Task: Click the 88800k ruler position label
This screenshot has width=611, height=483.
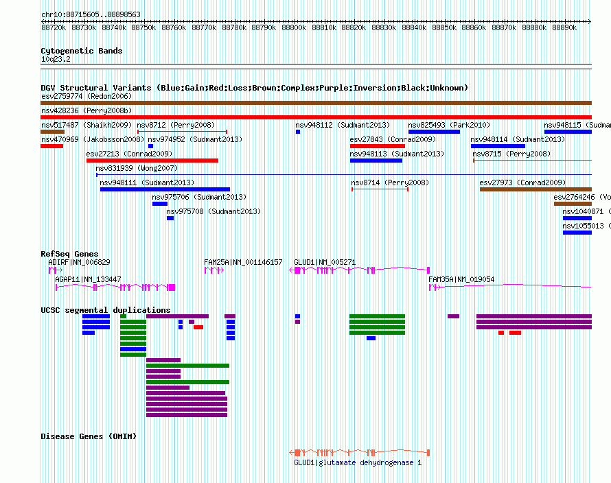Action: pos(294,27)
